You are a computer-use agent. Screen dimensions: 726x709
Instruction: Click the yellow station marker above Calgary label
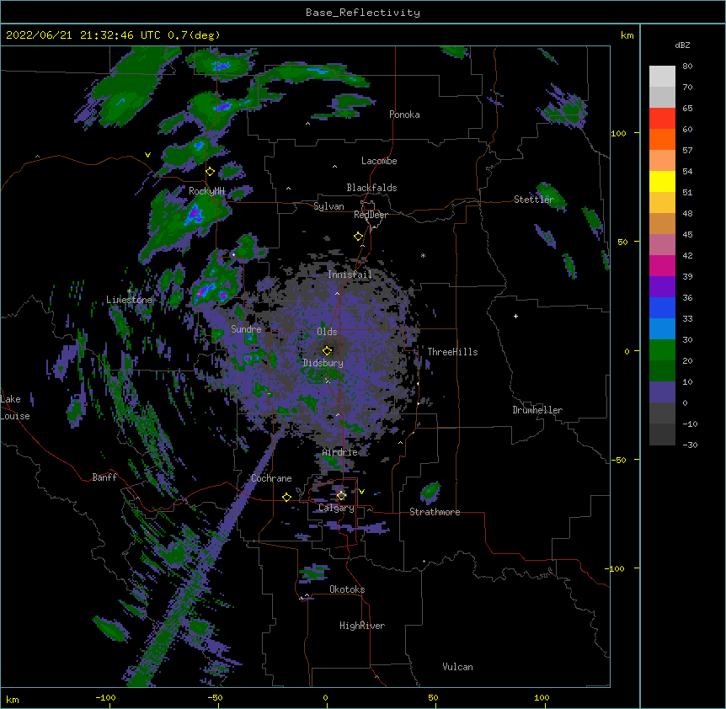coord(341,496)
